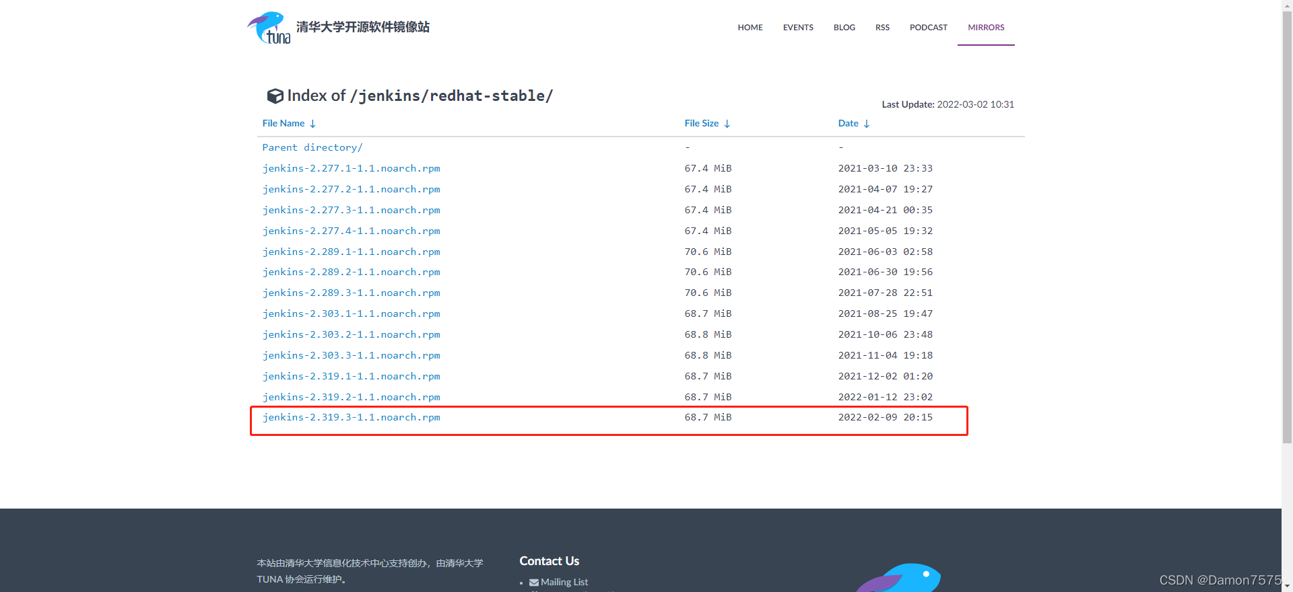Sort by Date column header
Image resolution: width=1293 pixels, height=592 pixels.
point(849,123)
